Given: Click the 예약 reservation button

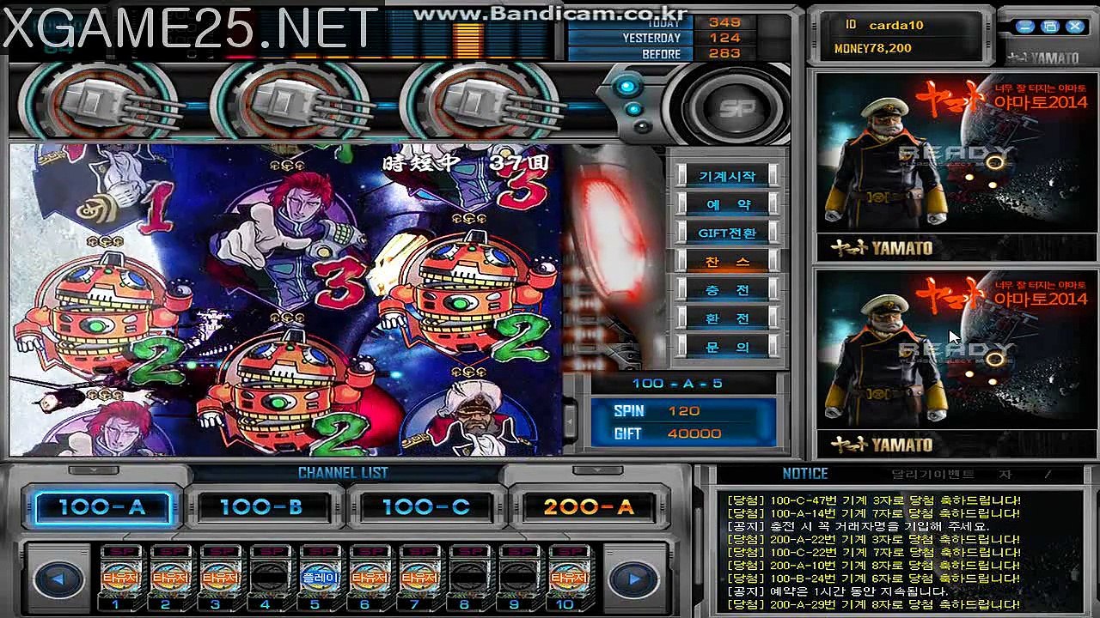Looking at the screenshot, I should [x=727, y=204].
